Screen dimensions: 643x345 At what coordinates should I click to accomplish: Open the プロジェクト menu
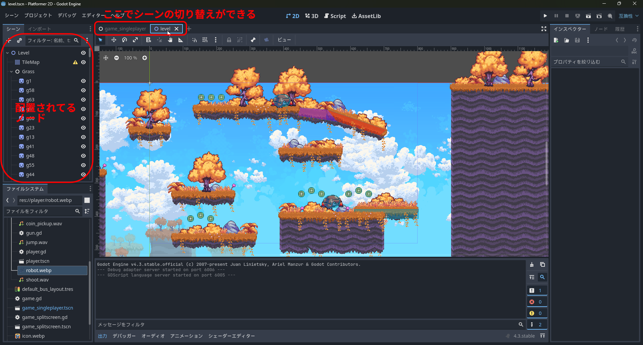[38, 15]
